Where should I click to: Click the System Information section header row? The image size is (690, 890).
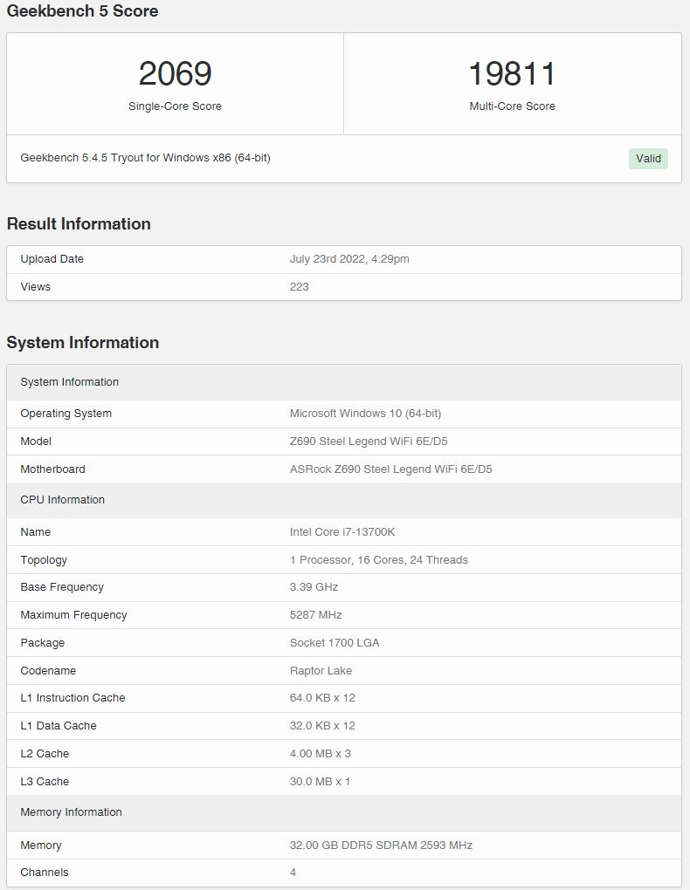coord(344,382)
